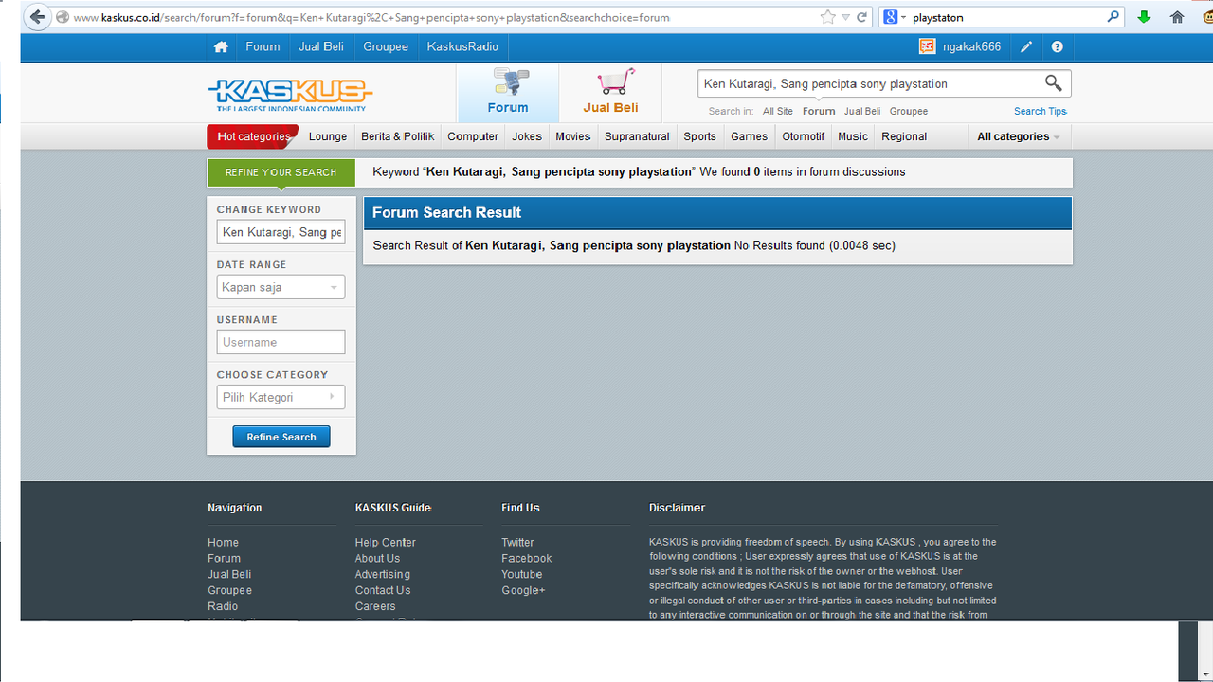Open downloads with the green arrow icon
This screenshot has width=1213, height=682.
(1144, 17)
